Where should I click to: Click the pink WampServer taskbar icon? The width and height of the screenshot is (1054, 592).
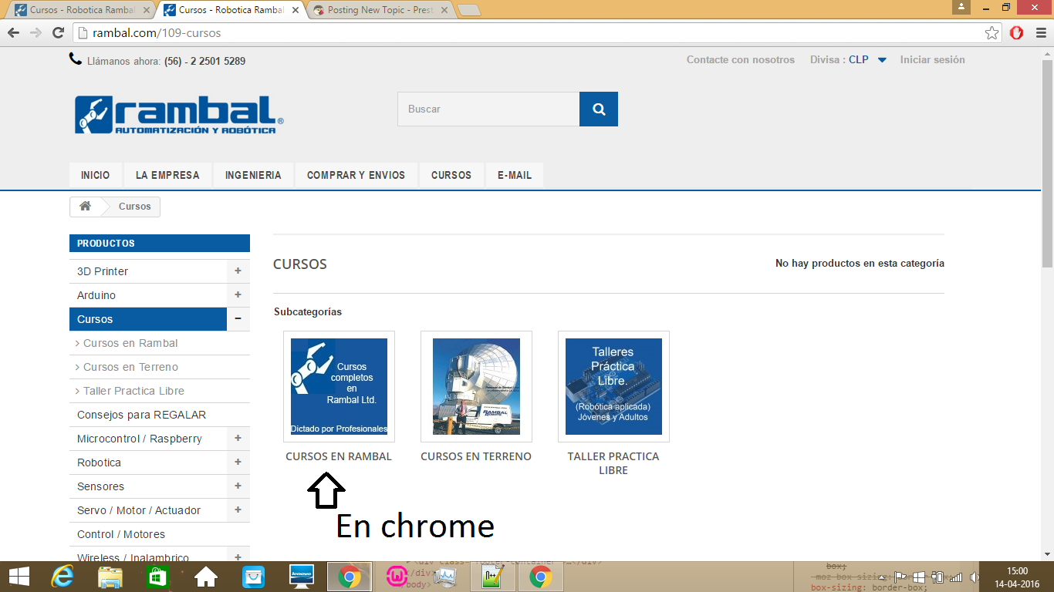(x=397, y=577)
